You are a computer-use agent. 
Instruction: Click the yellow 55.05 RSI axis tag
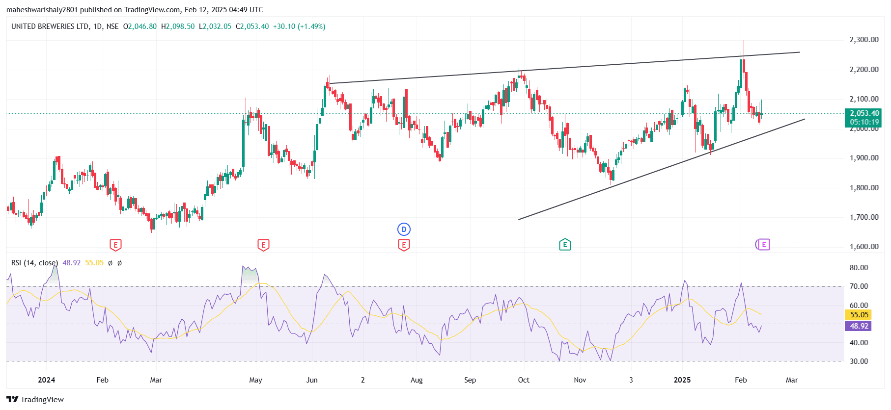click(859, 315)
